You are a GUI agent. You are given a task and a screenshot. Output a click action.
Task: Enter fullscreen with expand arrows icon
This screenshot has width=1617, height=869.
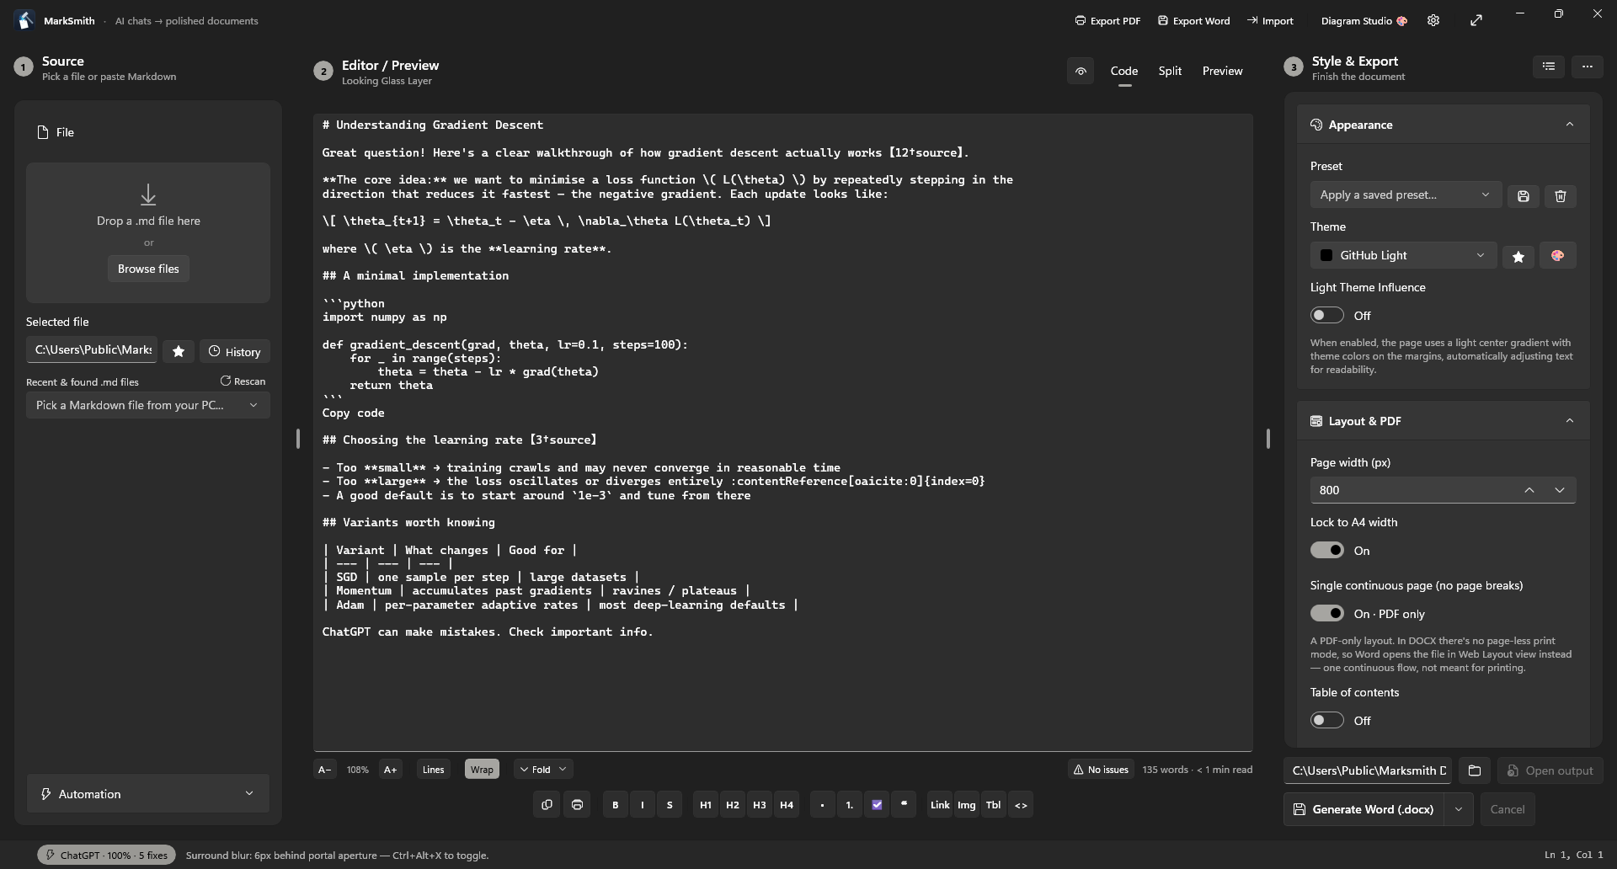click(1476, 20)
